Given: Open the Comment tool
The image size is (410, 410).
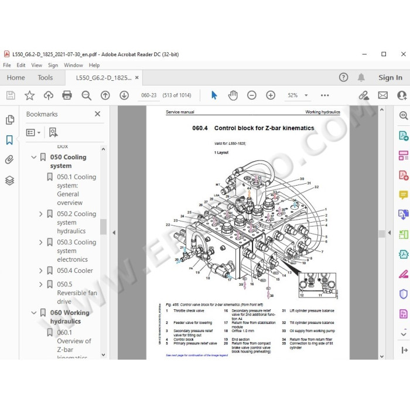Looking at the screenshot, I should (x=404, y=195).
